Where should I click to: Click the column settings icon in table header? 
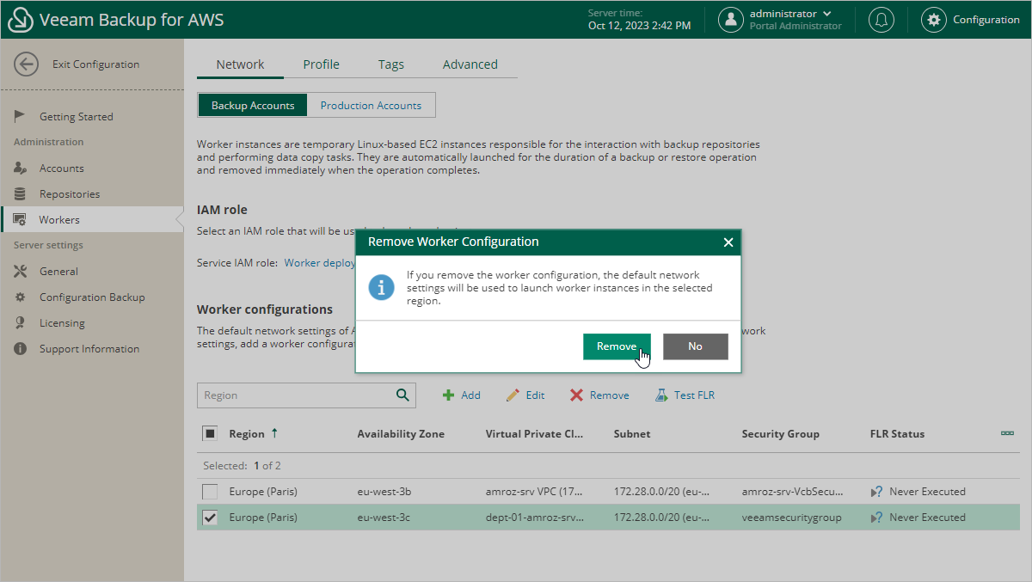click(1007, 433)
